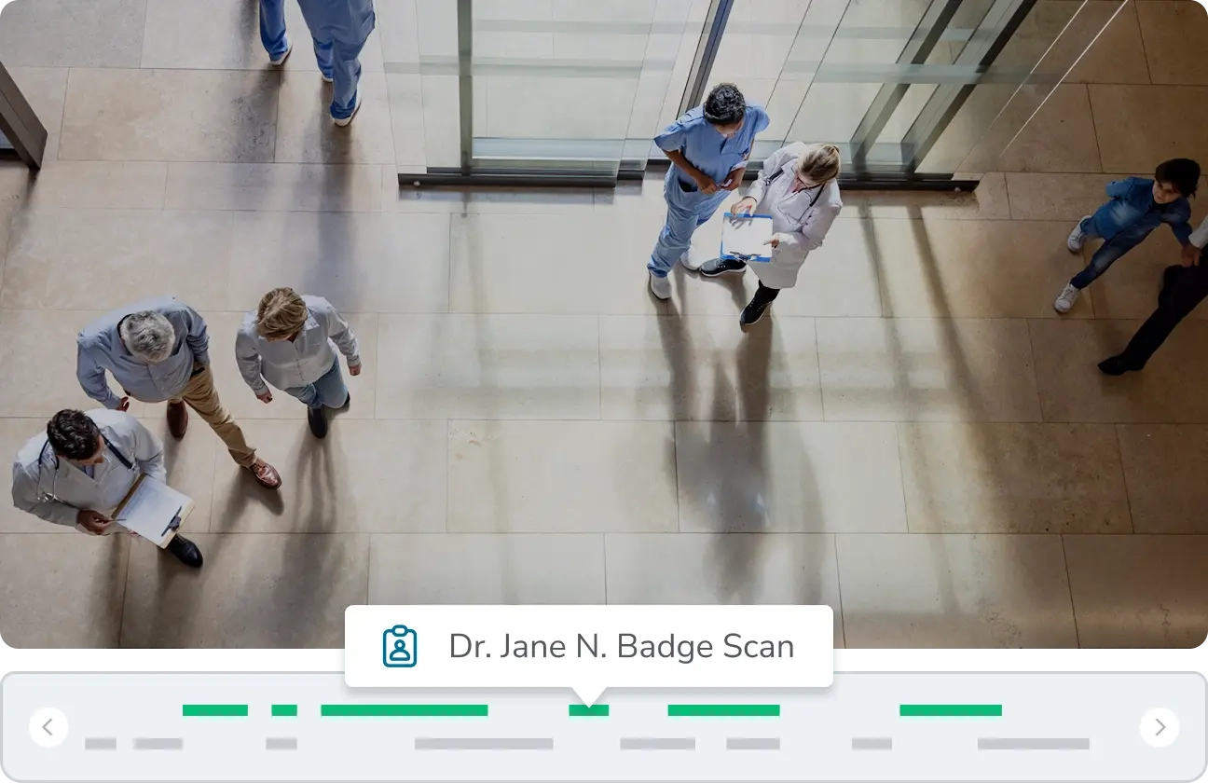Click the empty timeline track between the last two green segments
Screen dimensions: 1208x783
tap(839, 710)
